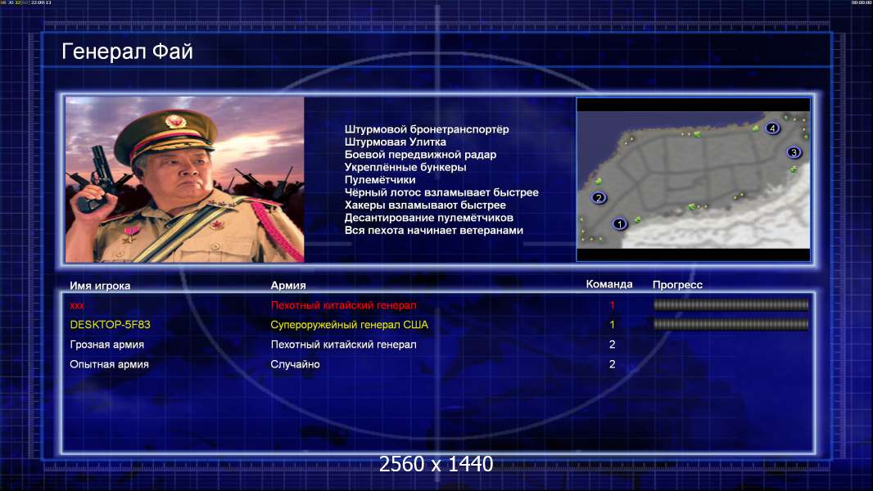Click the 'Случайно' army entry
The width and height of the screenshot is (873, 491).
click(x=295, y=364)
